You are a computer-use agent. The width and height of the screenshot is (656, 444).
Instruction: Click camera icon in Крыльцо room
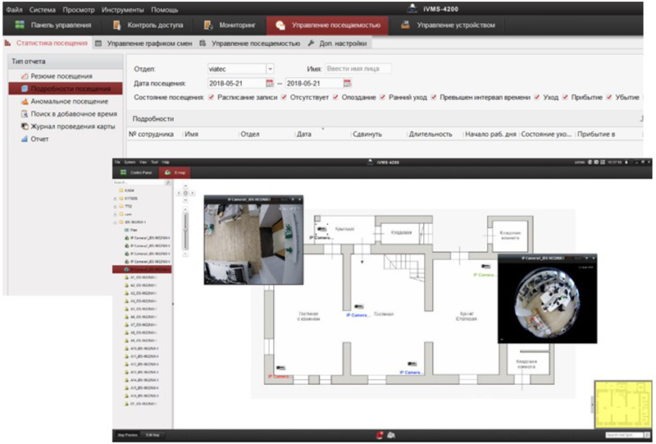coord(321,230)
